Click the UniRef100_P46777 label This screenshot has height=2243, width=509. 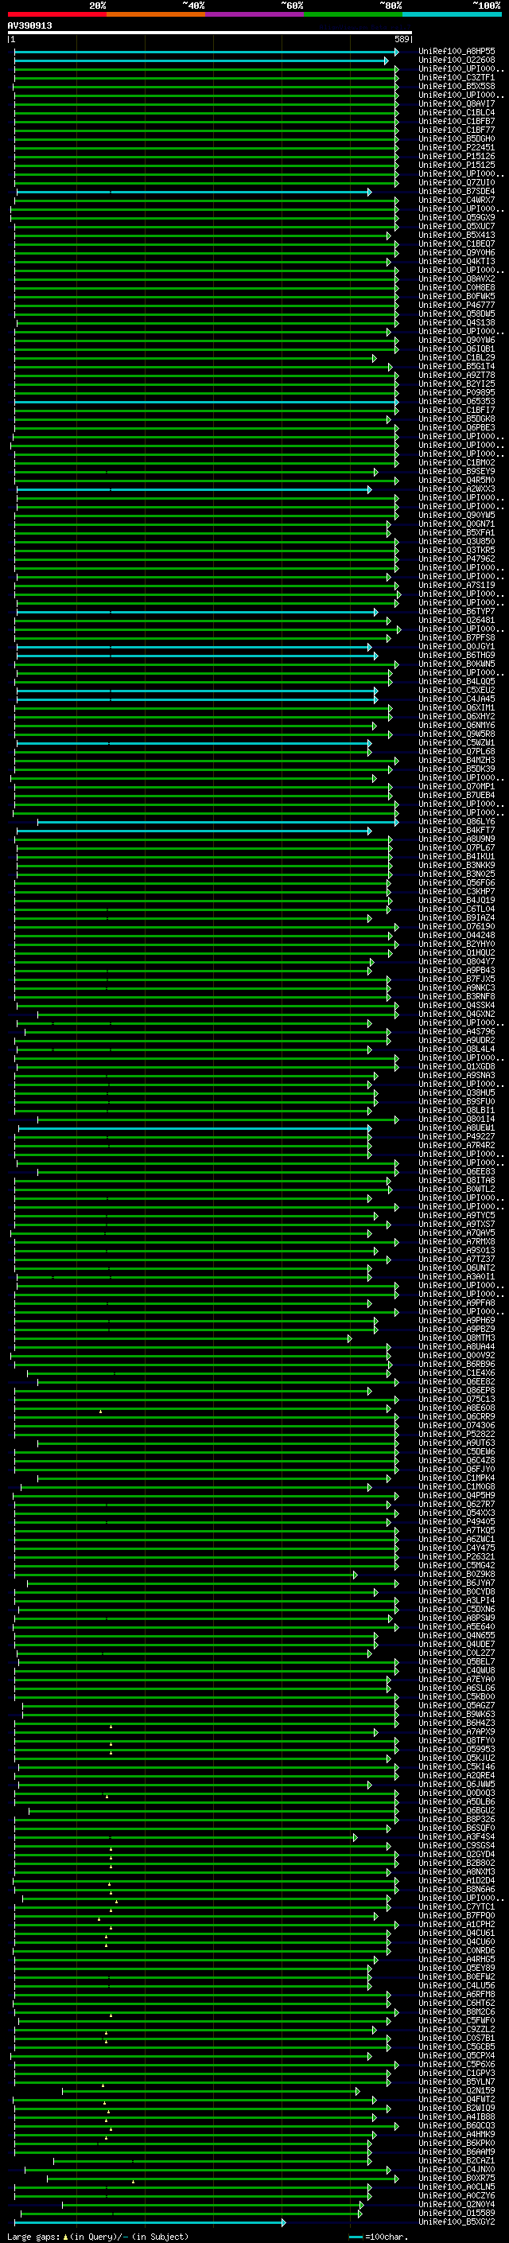pyautogui.click(x=457, y=305)
